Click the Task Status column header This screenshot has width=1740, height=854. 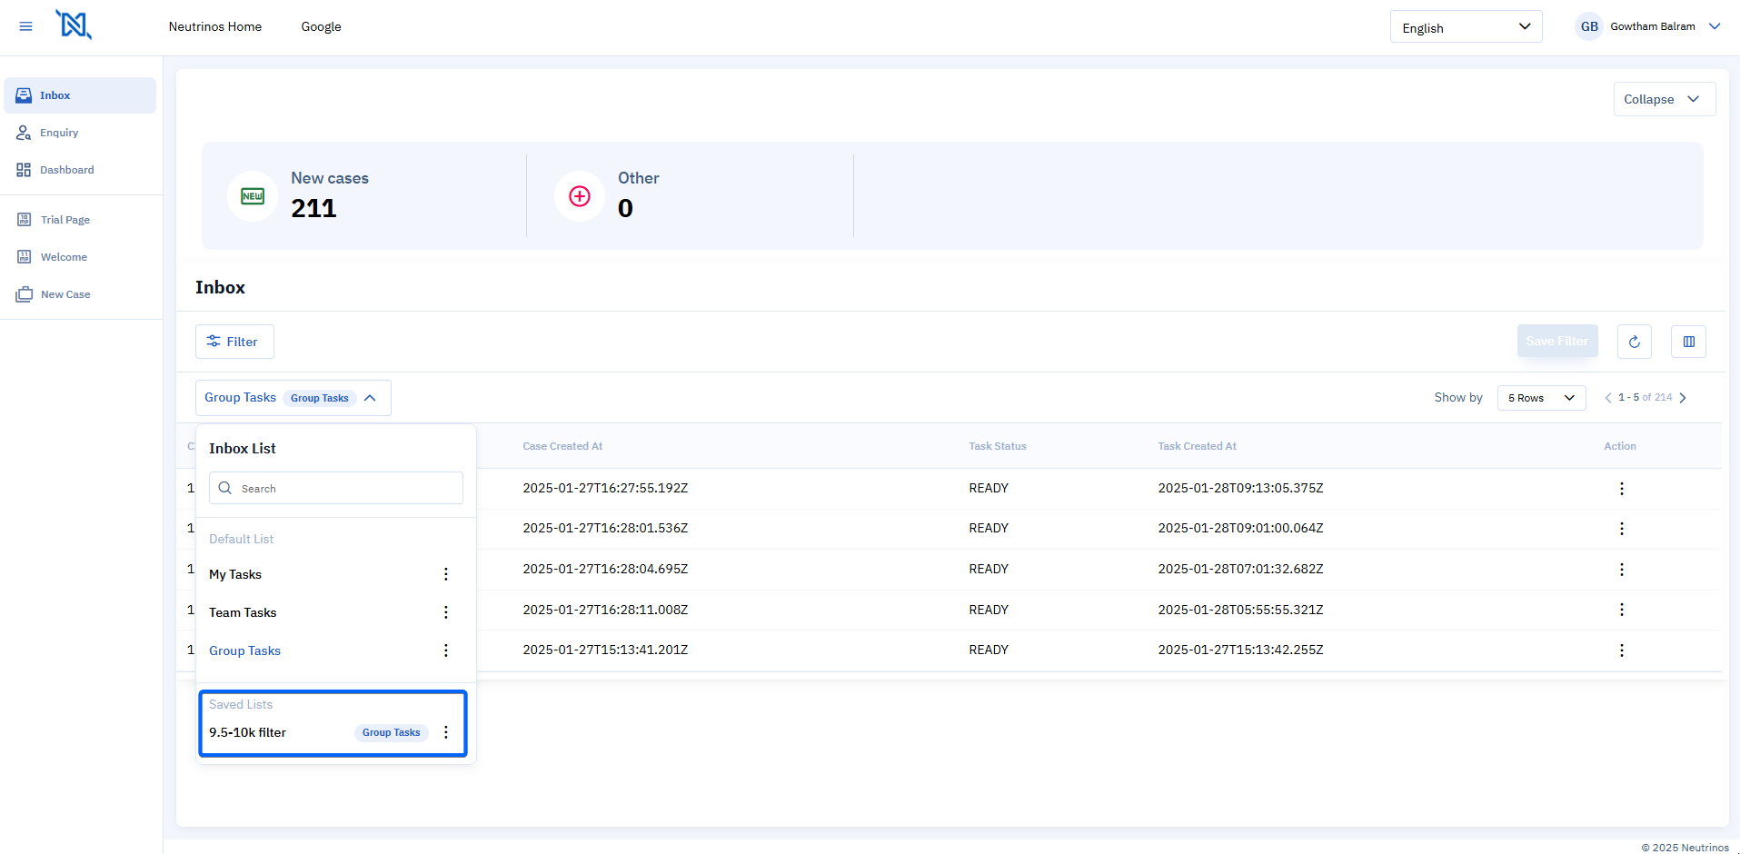pos(998,446)
